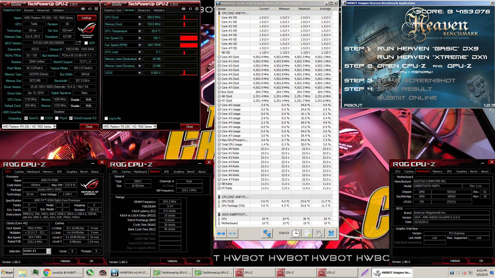Open the GPU Clock sensor dropdown
Viewport: 495px width, 278px height.
[139, 17]
